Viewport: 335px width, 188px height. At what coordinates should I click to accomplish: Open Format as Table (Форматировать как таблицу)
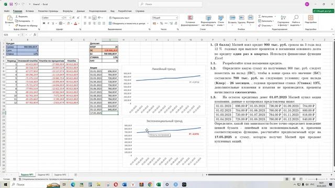(x=208, y=20)
